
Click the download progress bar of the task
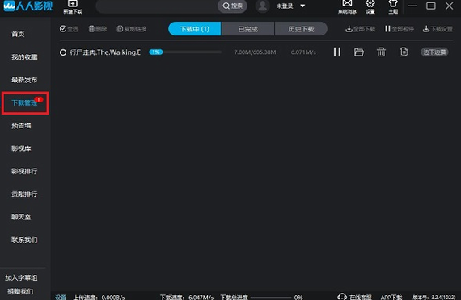pos(185,52)
